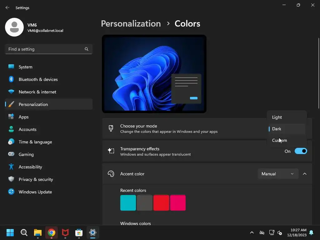
Task: Click the muted volume tray icon
Action: tap(280, 232)
